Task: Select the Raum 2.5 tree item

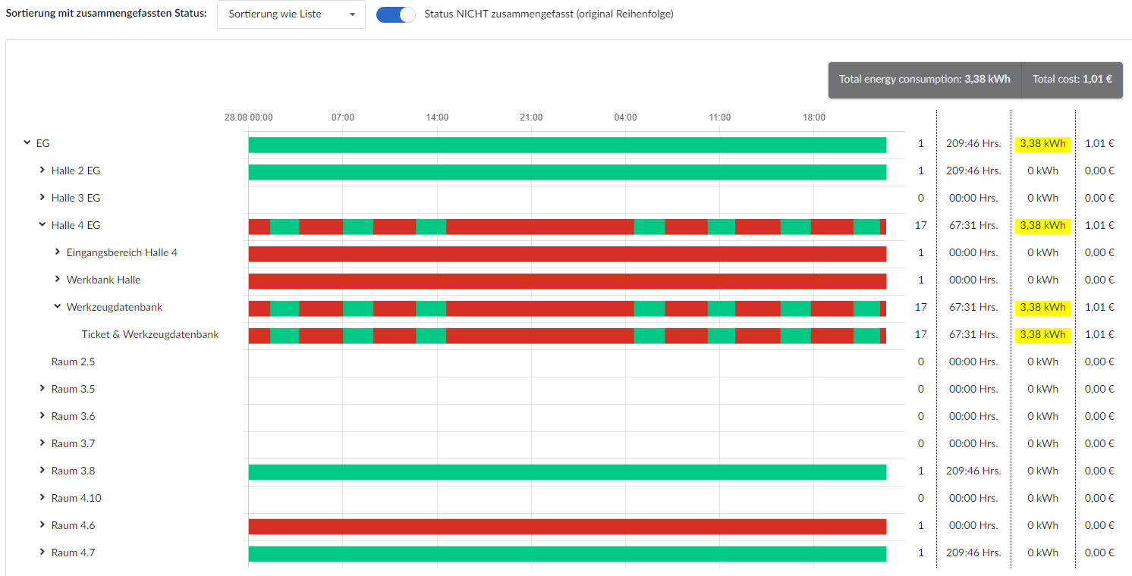Action: tap(73, 362)
